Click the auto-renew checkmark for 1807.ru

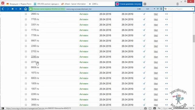tap(144, 89)
